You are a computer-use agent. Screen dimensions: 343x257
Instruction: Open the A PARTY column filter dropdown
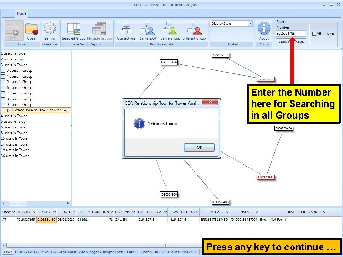pos(34,212)
